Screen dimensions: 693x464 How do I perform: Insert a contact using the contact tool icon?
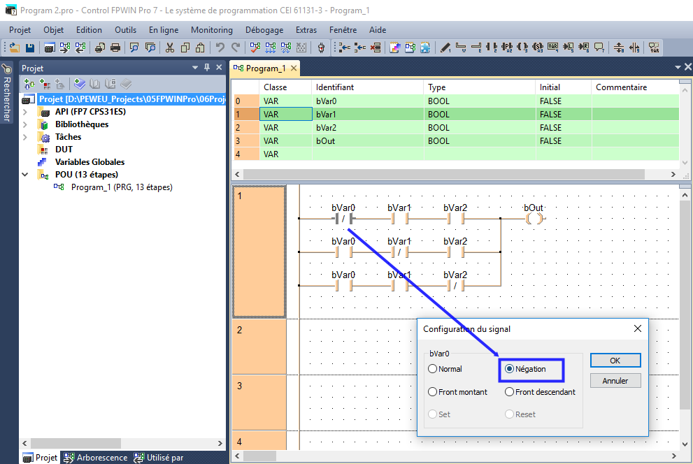coord(492,48)
